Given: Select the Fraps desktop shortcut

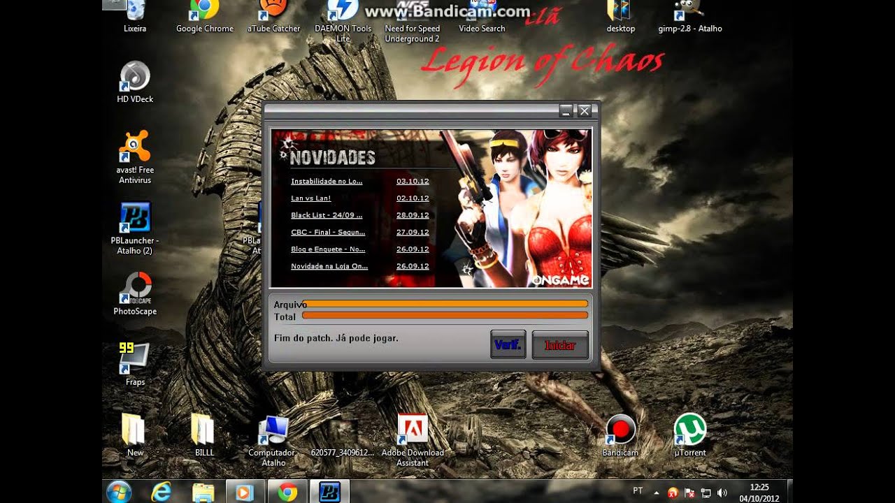Looking at the screenshot, I should tap(135, 364).
